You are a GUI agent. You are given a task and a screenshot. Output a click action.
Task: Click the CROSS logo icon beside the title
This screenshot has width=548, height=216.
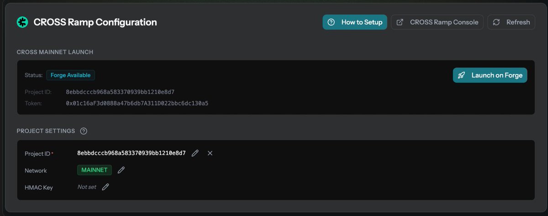point(22,22)
